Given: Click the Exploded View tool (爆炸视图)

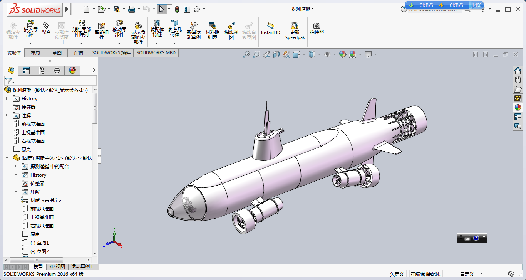Looking at the screenshot, I should pos(231,31).
